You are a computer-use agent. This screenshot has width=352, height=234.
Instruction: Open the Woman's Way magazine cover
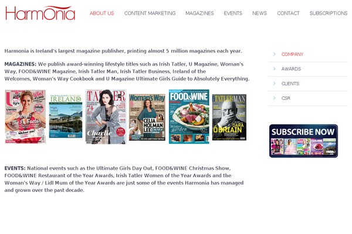147,117
